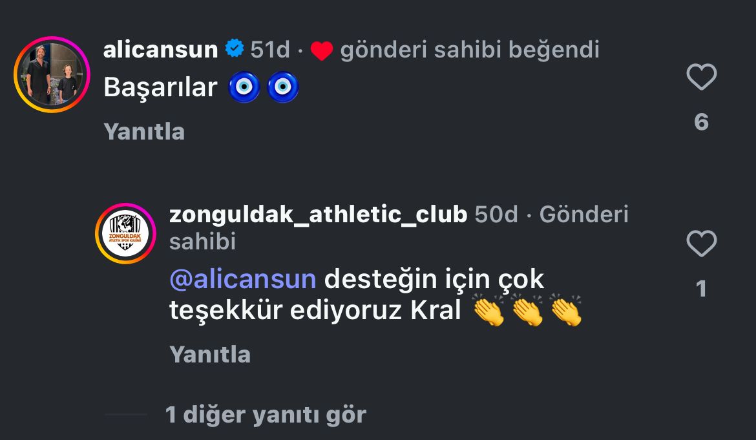Click the second evil eye emoji

pos(283,87)
